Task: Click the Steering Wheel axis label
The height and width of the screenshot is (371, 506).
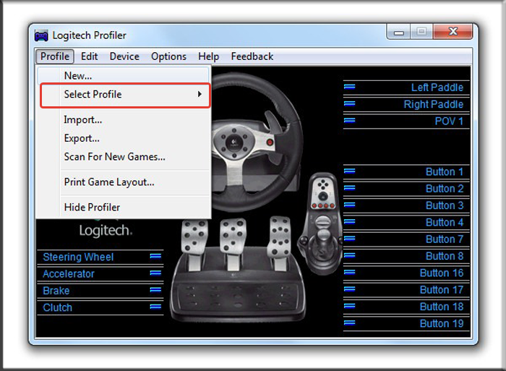Action: coord(78,257)
